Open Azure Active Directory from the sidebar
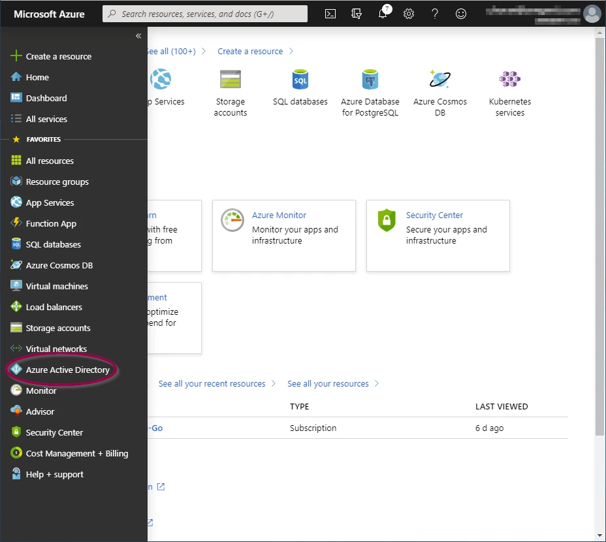606x542 pixels. pyautogui.click(x=67, y=370)
